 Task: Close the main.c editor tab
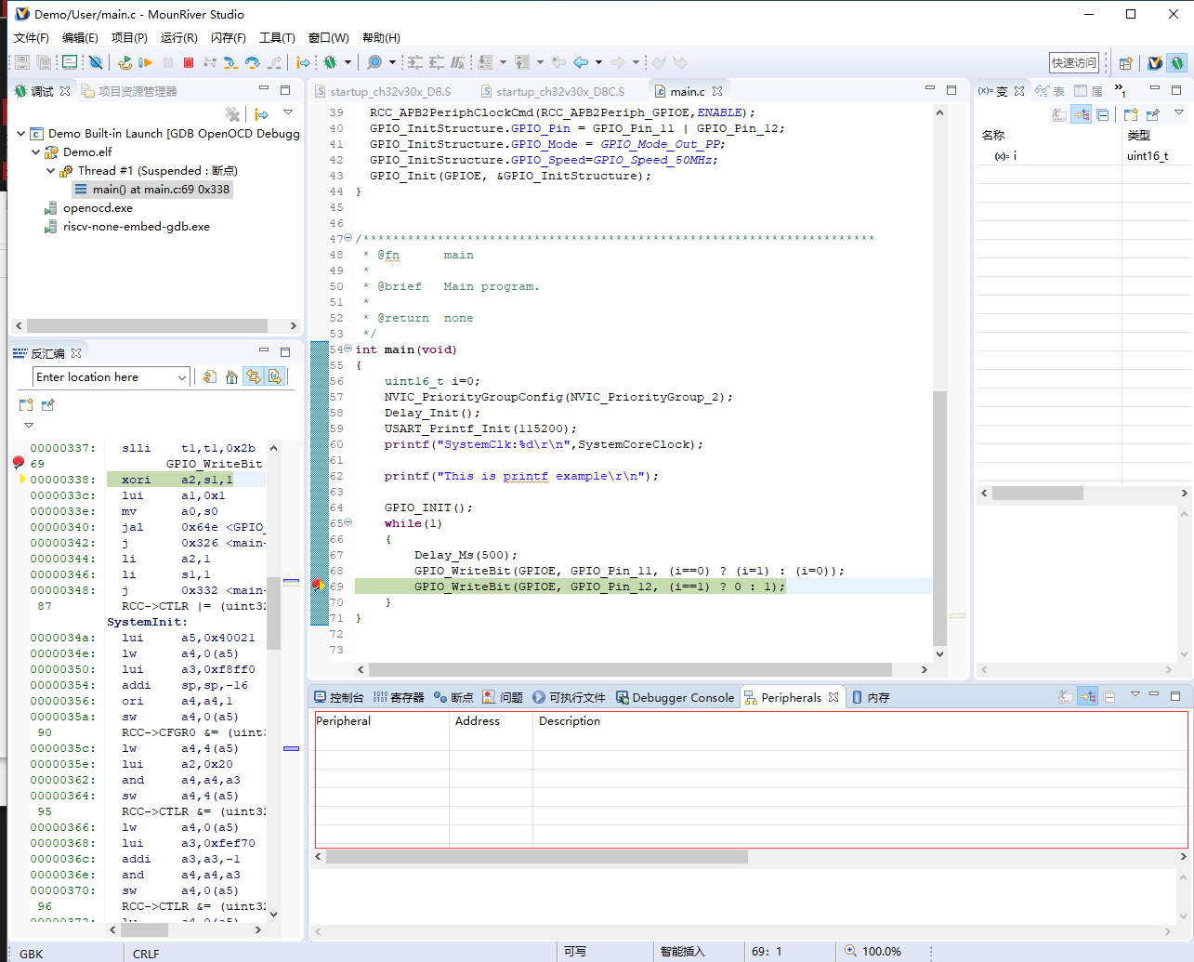pyautogui.click(x=716, y=91)
